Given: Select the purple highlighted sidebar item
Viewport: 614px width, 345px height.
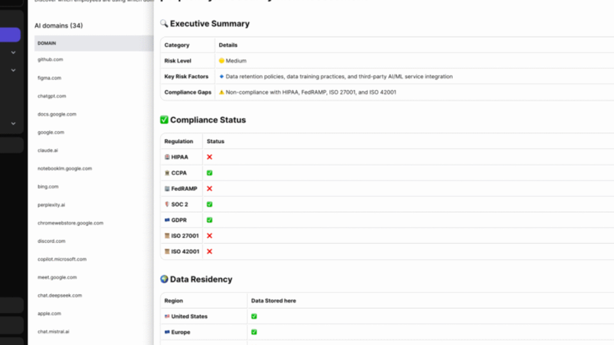Looking at the screenshot, I should click(10, 35).
